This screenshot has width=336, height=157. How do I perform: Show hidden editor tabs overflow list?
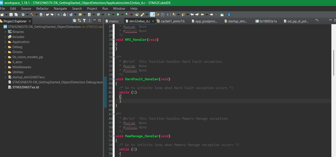[317, 21]
